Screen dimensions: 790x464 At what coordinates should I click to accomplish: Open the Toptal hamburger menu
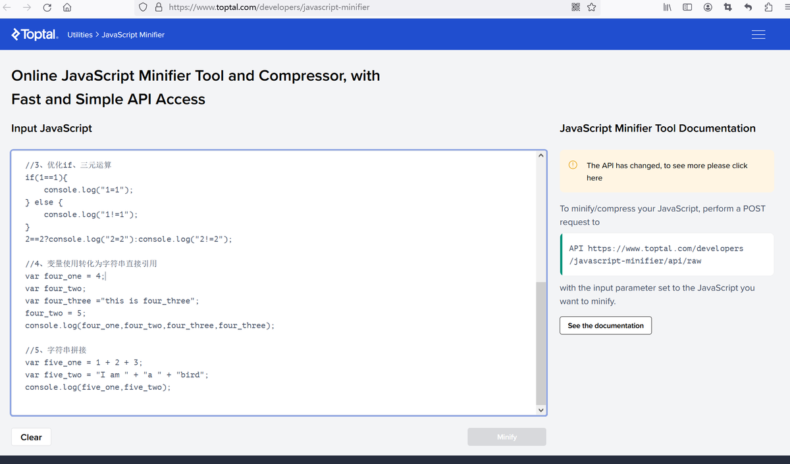coord(758,34)
